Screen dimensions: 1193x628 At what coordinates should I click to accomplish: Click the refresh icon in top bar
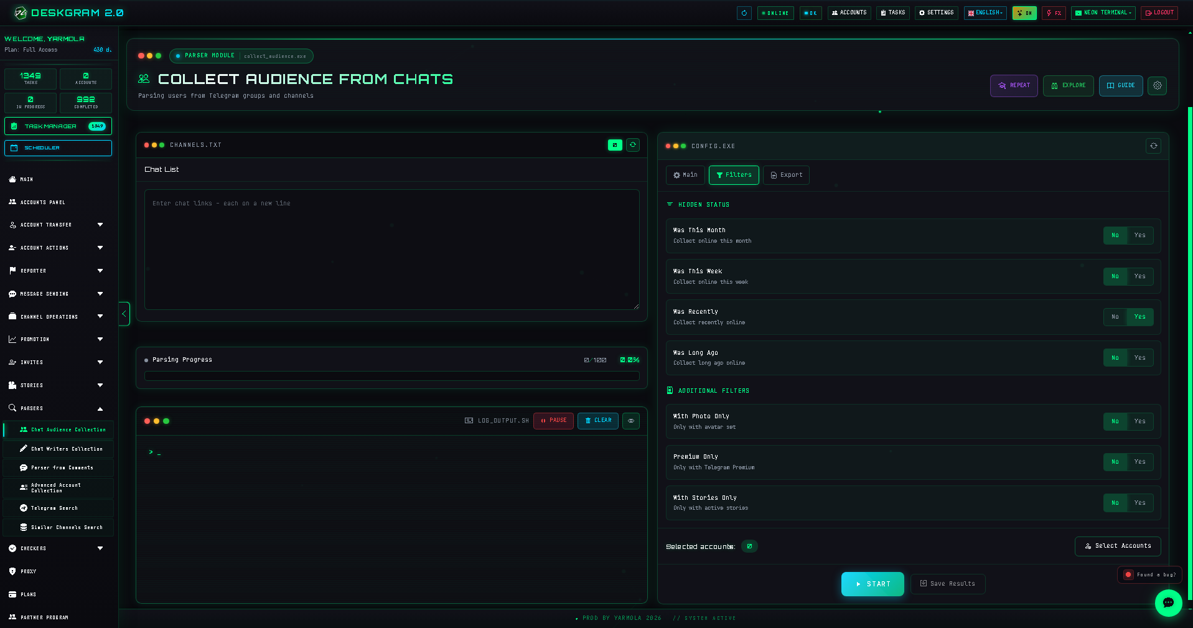pos(744,13)
